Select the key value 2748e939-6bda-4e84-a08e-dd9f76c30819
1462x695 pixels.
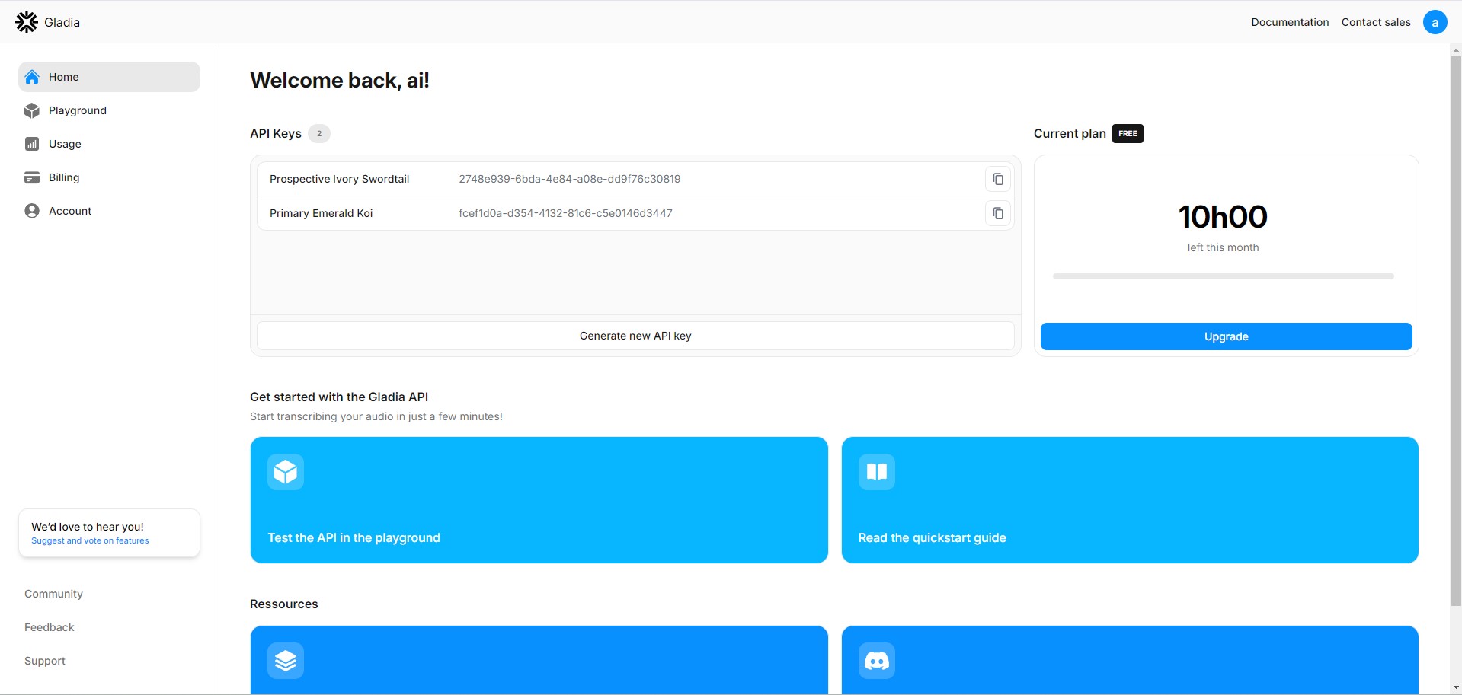(570, 179)
